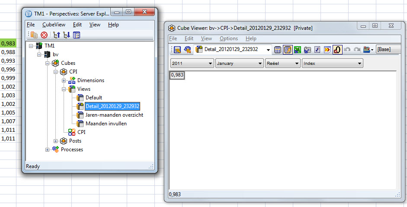This screenshot has width=407, height=207.
Task: Click the 1,007 Excel cell
Action: coord(8,121)
